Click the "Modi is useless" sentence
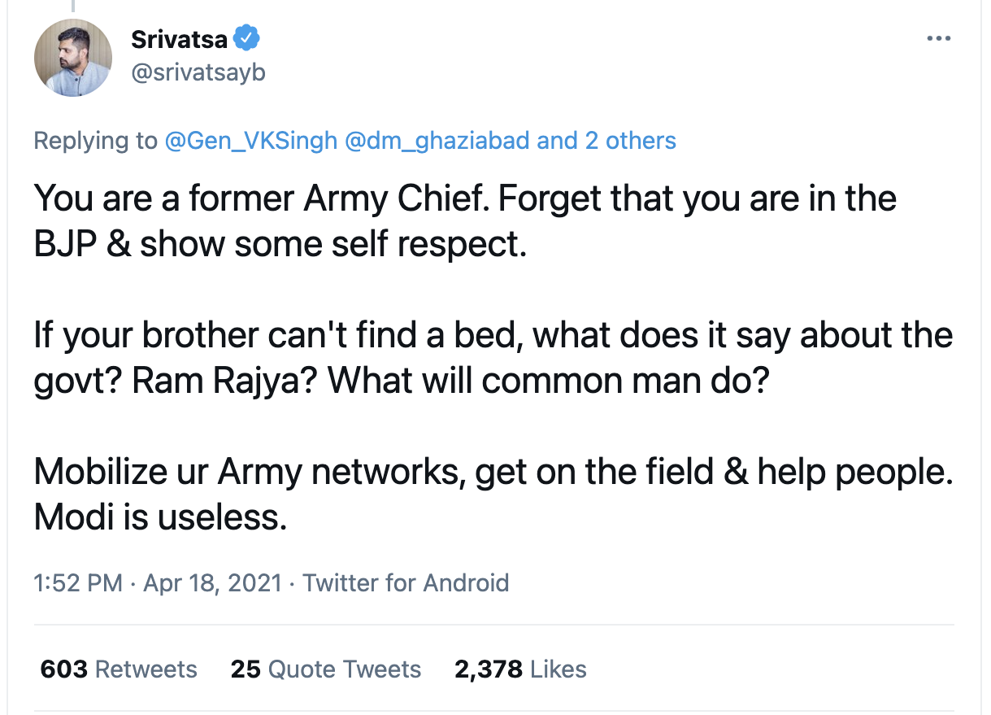Image resolution: width=991 pixels, height=715 pixels. [x=160, y=517]
